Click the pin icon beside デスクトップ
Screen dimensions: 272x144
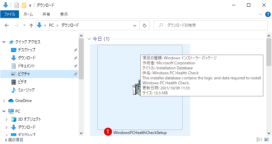[75, 50]
